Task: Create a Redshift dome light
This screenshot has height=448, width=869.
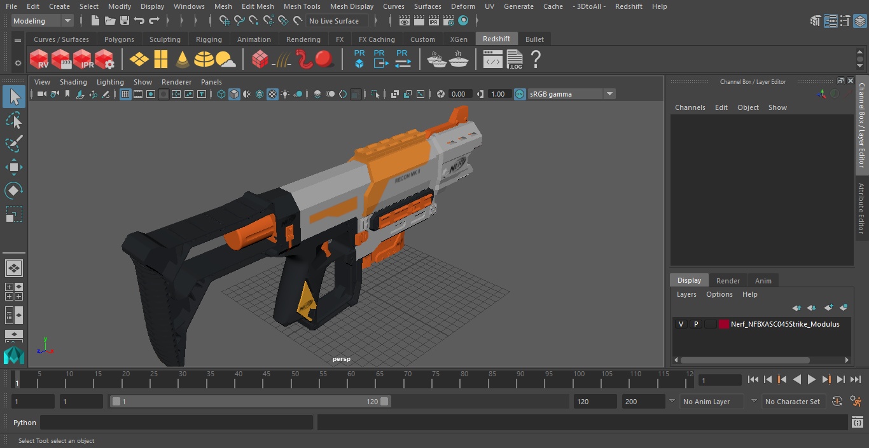Action: click(x=204, y=60)
